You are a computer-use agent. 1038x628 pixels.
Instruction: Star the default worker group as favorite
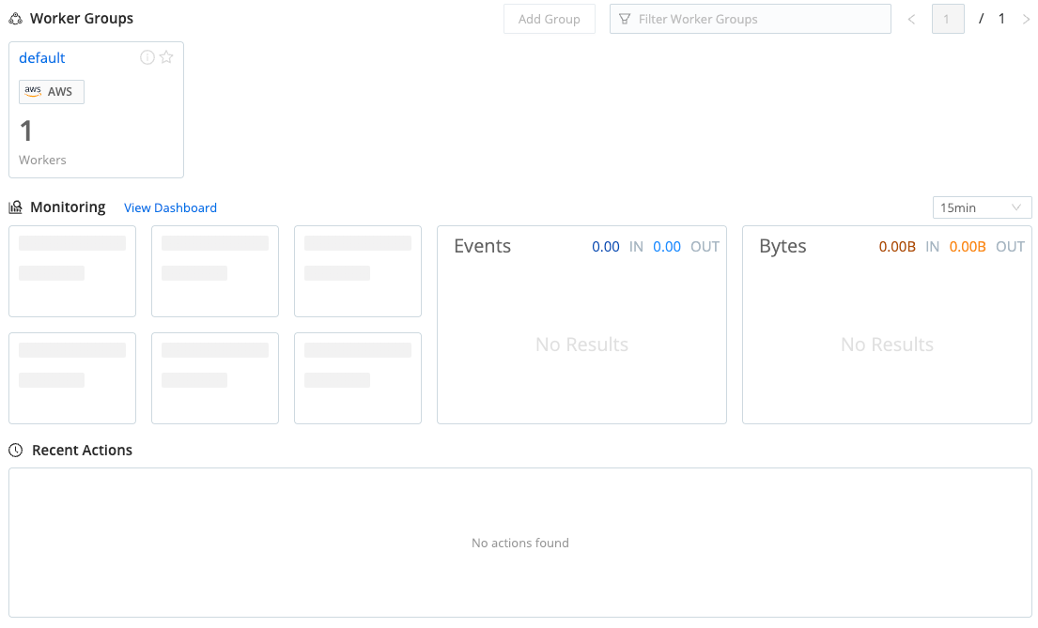click(x=166, y=57)
